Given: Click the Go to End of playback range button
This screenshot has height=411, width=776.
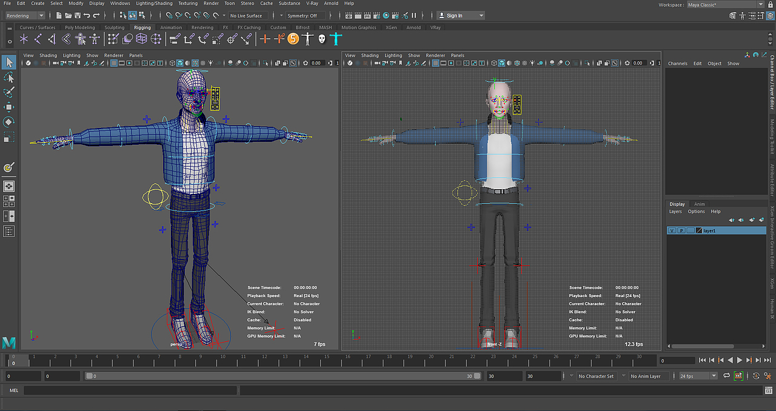Looking at the screenshot, I should click(767, 360).
